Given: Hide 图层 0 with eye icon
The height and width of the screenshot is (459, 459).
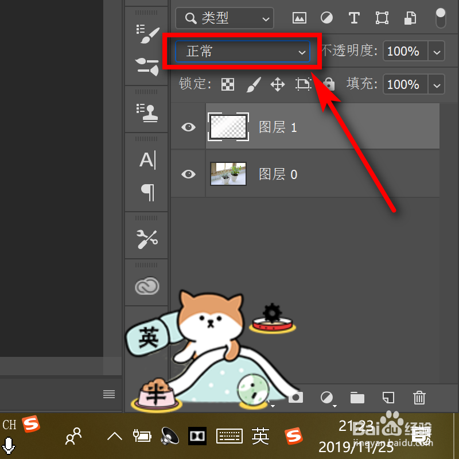Looking at the screenshot, I should (x=188, y=174).
